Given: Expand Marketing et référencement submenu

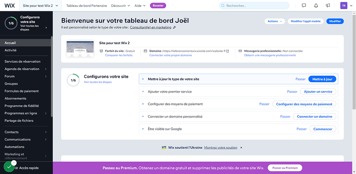Looking at the screenshot, I should (x=46, y=156).
